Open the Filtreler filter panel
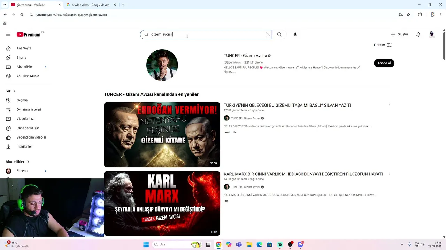The image size is (446, 250). pyautogui.click(x=383, y=45)
